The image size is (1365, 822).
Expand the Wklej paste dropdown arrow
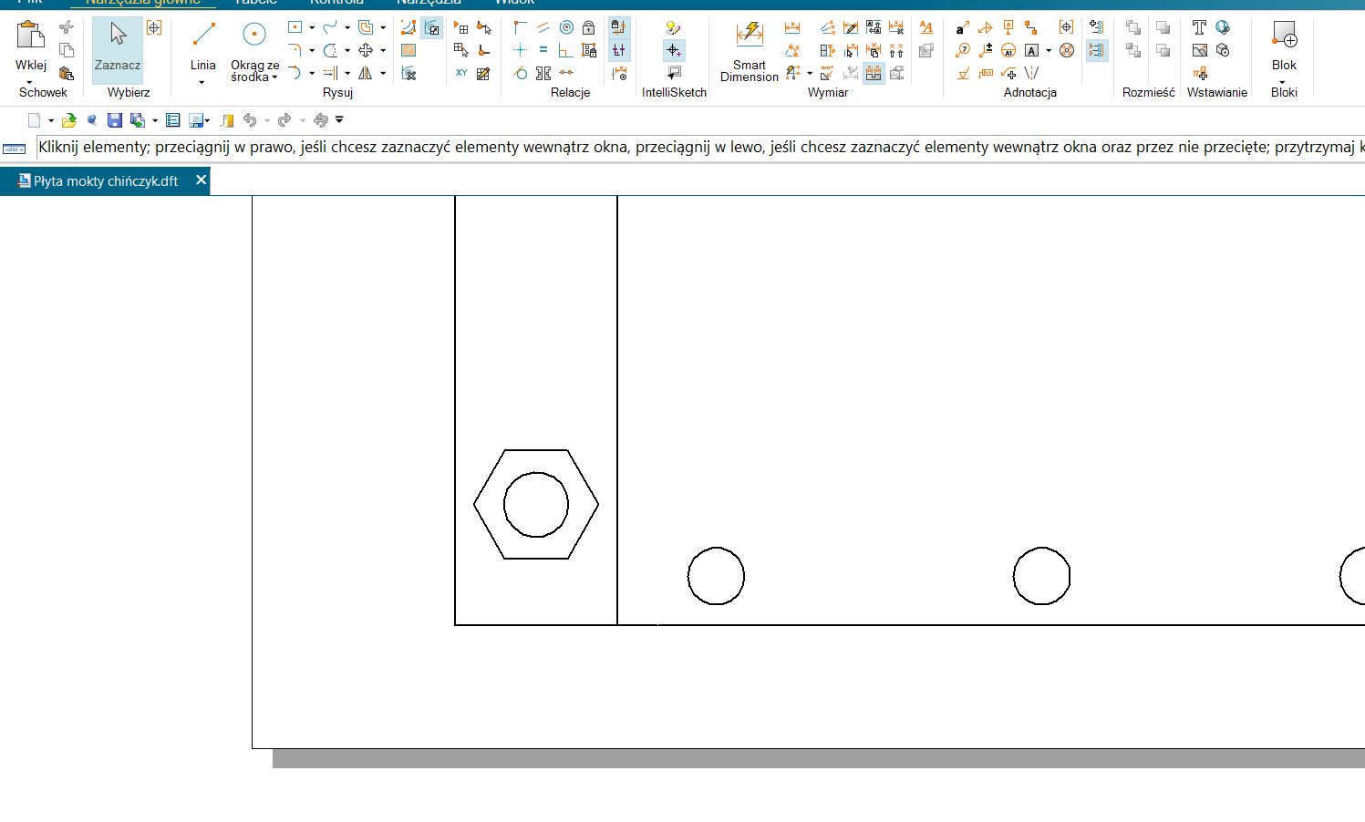point(30,82)
